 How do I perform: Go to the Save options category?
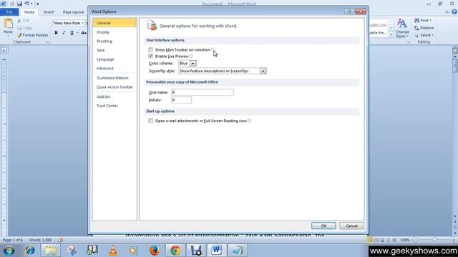[114, 50]
